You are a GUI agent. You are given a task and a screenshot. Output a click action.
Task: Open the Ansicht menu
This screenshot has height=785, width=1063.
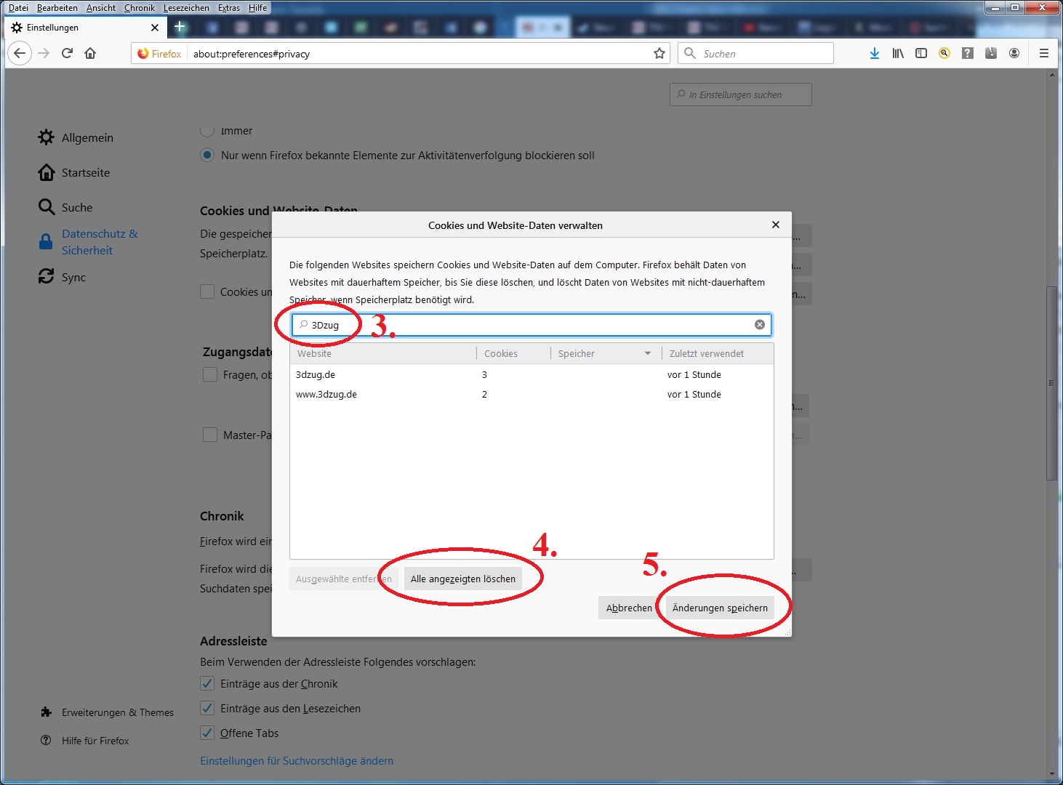pyautogui.click(x=101, y=8)
